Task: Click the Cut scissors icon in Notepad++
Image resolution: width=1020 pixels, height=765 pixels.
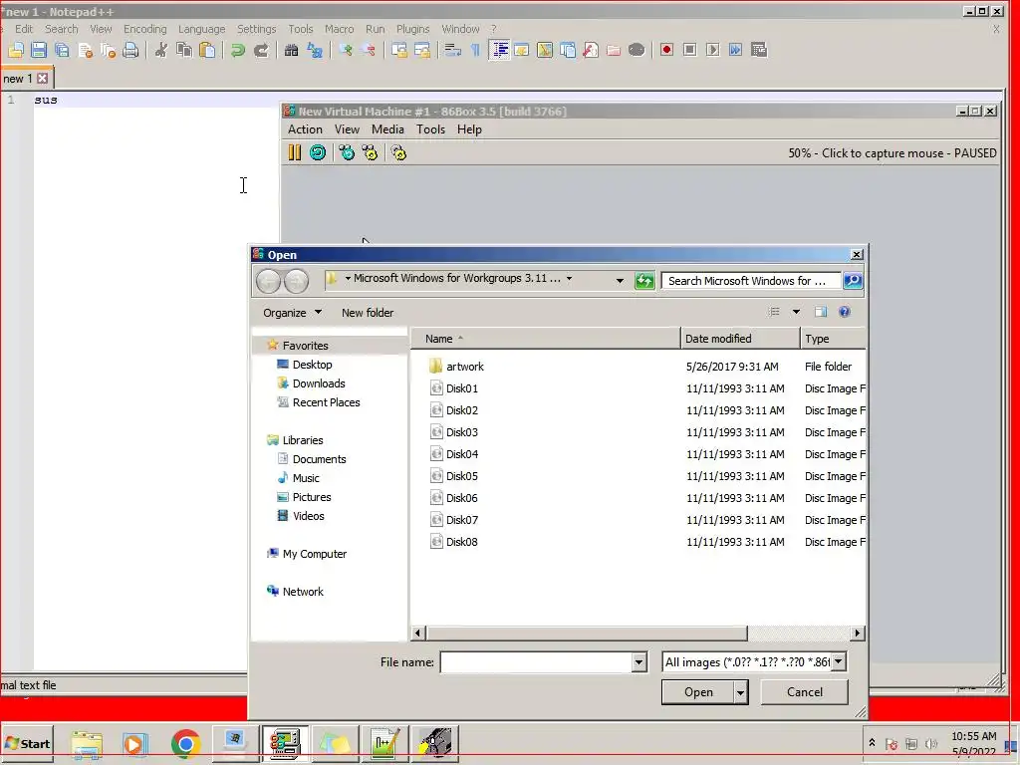Action: 160,50
